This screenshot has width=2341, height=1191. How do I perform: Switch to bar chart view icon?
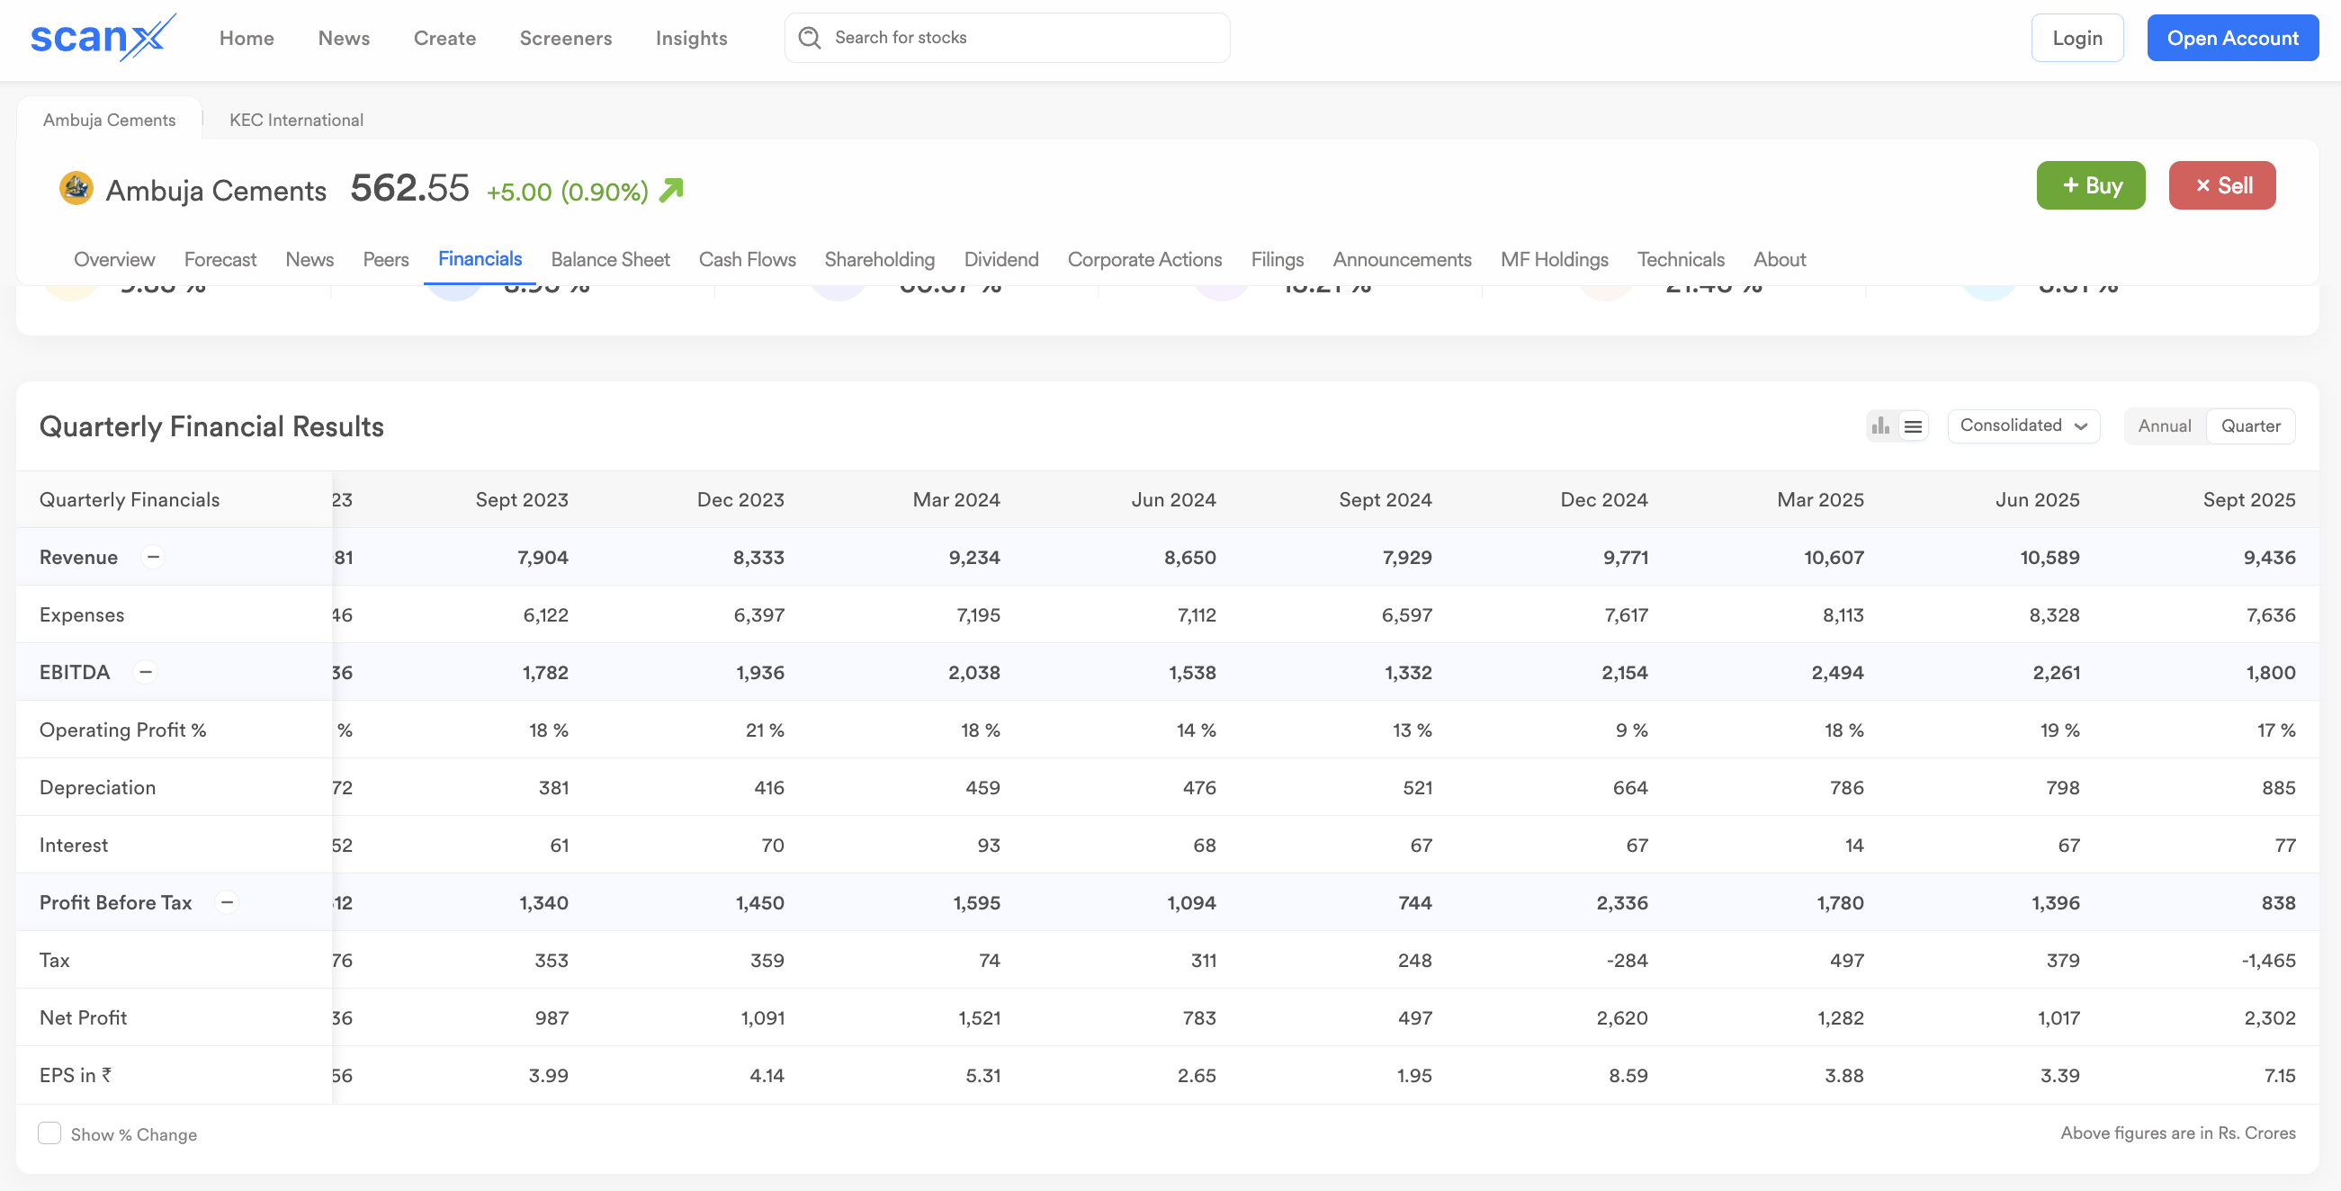coord(1880,426)
